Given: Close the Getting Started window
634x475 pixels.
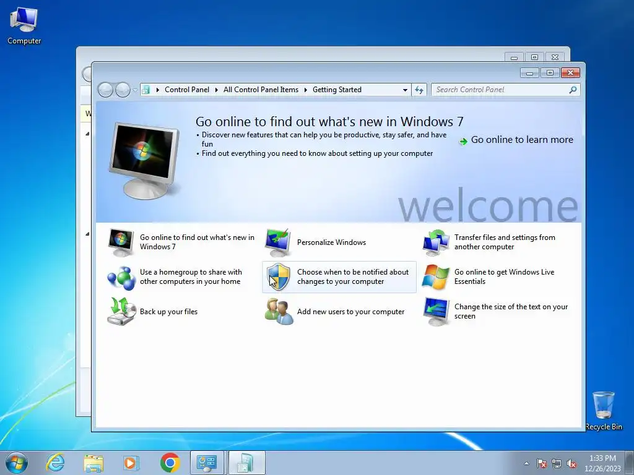Looking at the screenshot, I should (x=570, y=73).
